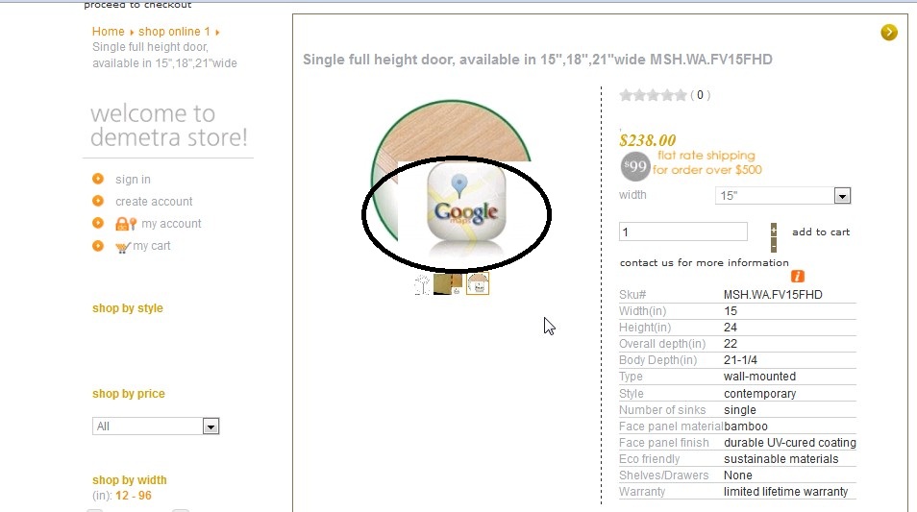Click the orange bullet beside sign in
The image size is (917, 512).
pyautogui.click(x=98, y=179)
